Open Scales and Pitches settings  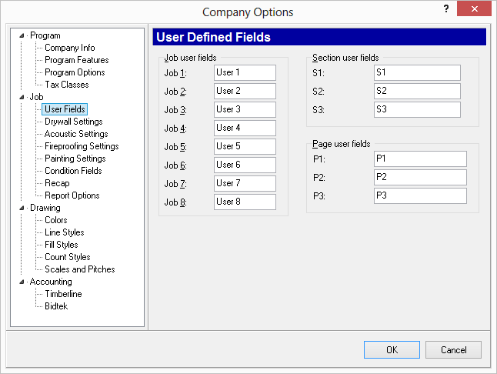80,269
